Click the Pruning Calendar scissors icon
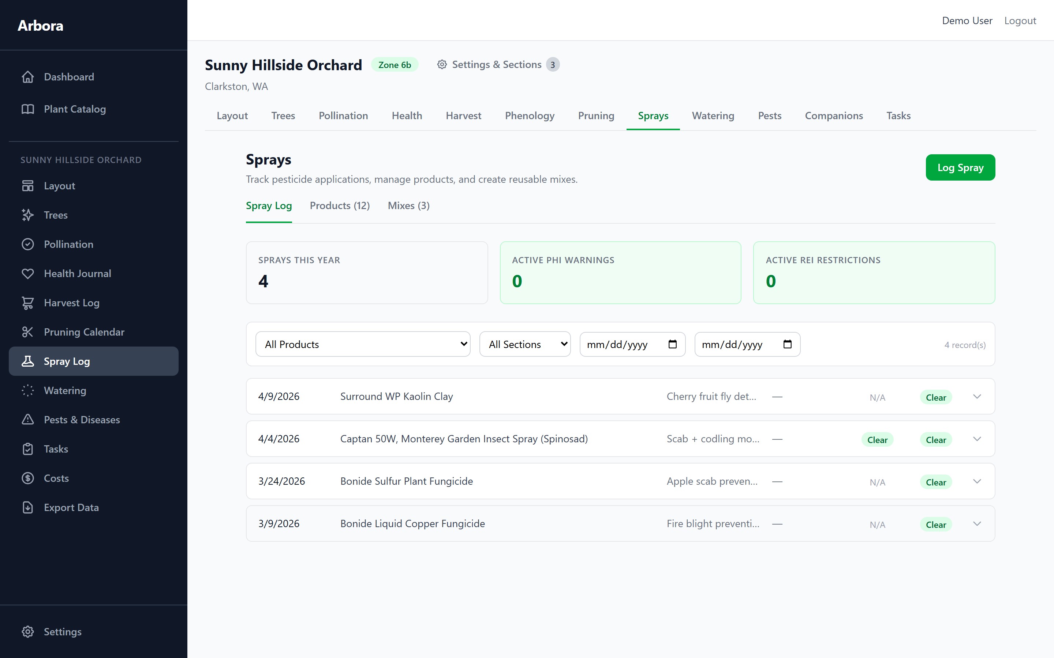This screenshot has height=658, width=1054. [28, 332]
